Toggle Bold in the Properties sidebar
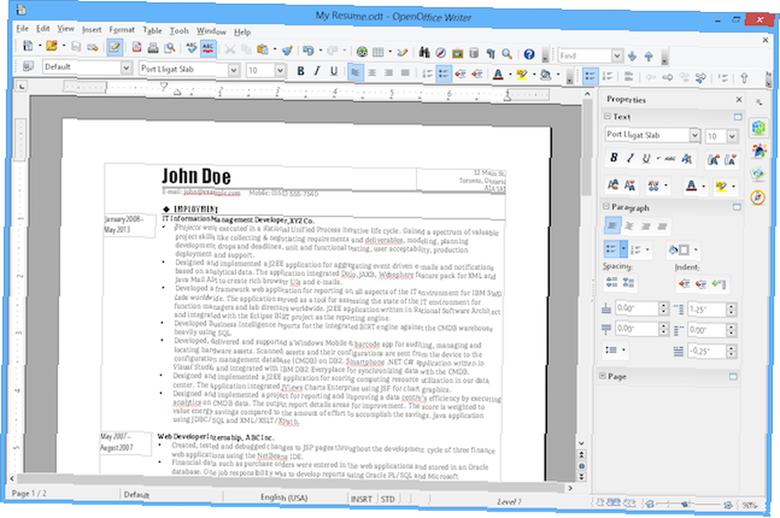 click(614, 158)
